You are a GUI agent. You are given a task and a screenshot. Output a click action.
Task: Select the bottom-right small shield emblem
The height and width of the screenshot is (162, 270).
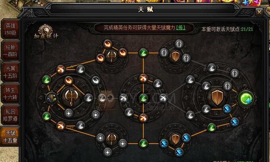175,139
